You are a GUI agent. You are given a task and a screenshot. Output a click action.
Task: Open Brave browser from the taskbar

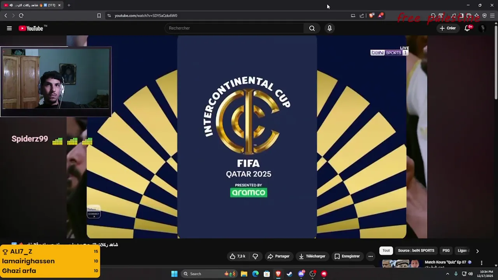[278, 274]
